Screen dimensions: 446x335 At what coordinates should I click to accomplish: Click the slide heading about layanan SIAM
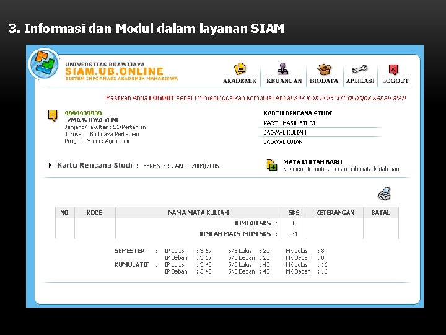coord(146,29)
